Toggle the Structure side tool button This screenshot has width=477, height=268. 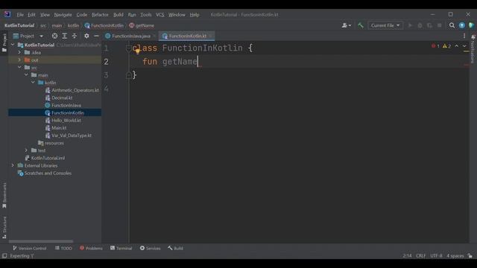(4, 227)
